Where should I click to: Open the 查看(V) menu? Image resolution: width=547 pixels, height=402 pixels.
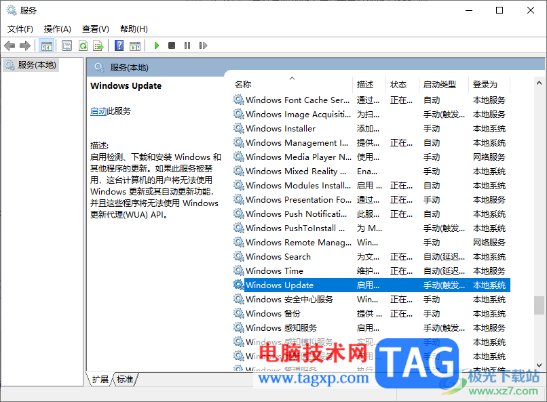point(96,29)
